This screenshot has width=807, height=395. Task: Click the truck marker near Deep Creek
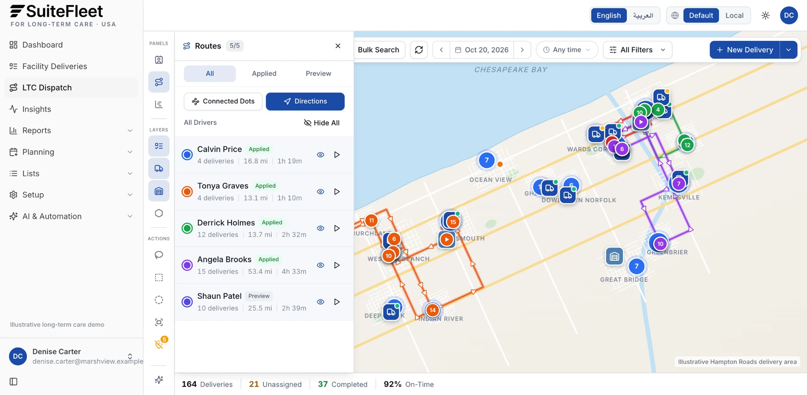pyautogui.click(x=391, y=312)
